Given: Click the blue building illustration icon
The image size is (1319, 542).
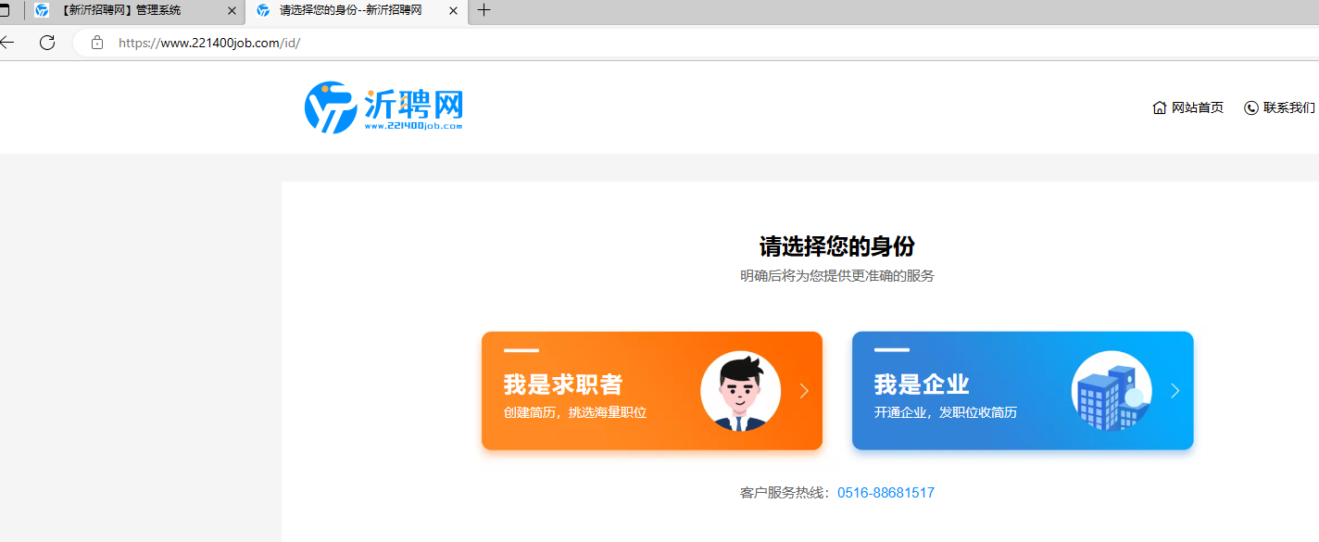Looking at the screenshot, I should (x=1112, y=391).
